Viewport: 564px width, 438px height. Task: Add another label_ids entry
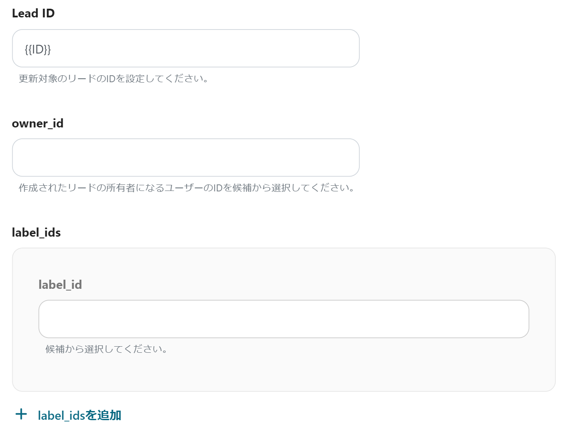(80, 415)
